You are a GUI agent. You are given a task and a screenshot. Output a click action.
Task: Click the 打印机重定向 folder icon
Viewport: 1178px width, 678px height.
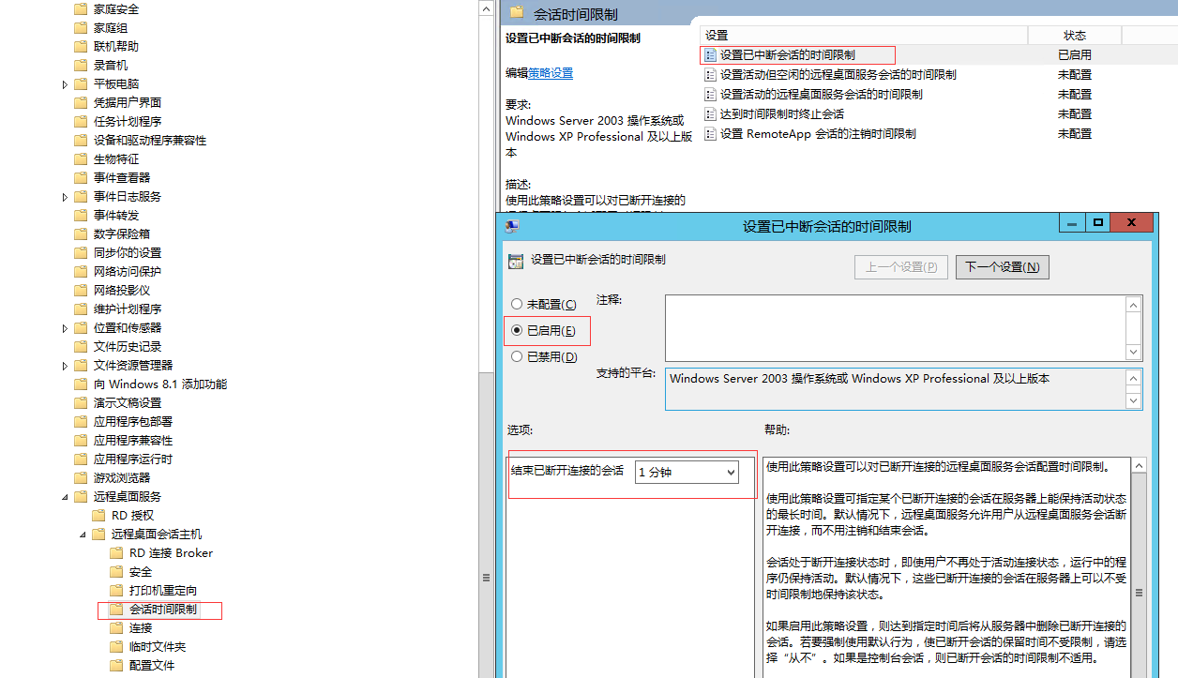tap(116, 590)
